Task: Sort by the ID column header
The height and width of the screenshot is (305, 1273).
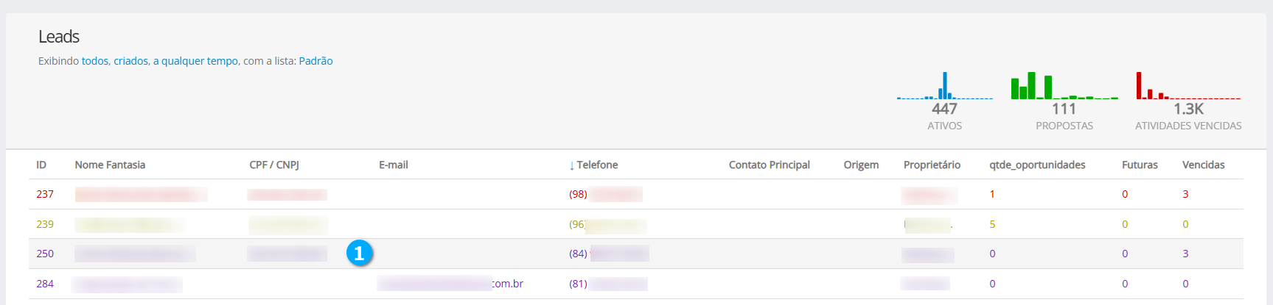Action: [41, 165]
